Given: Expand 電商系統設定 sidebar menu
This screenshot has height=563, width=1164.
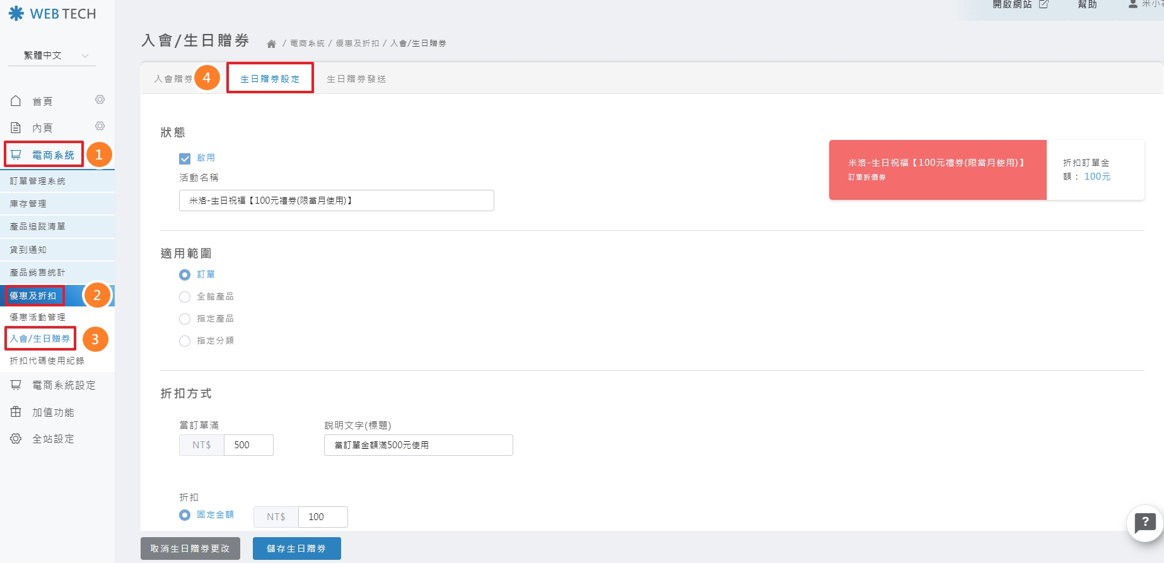Looking at the screenshot, I should point(63,385).
